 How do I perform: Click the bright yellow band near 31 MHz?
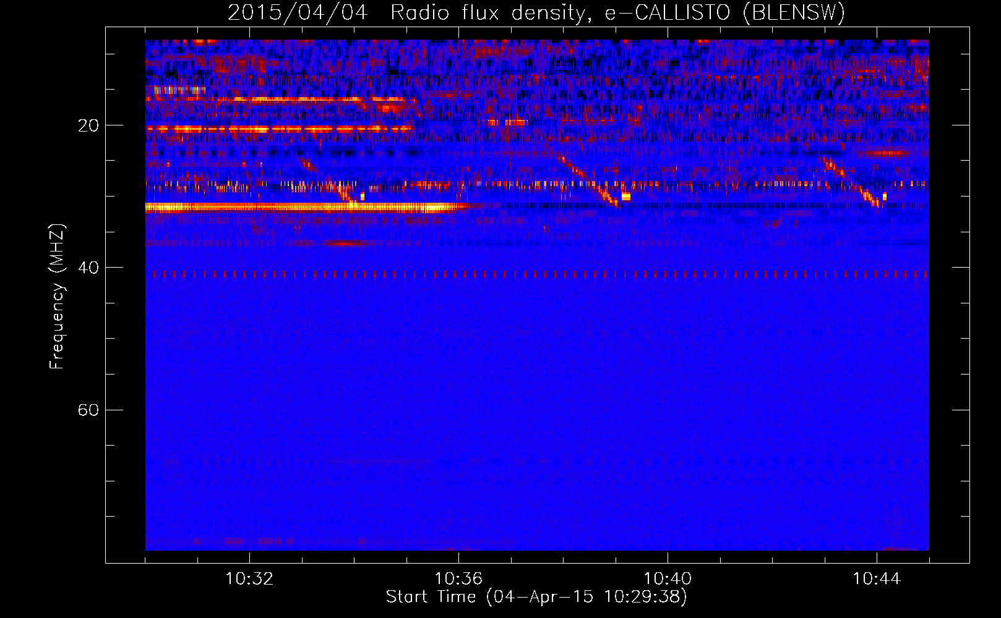[306, 208]
